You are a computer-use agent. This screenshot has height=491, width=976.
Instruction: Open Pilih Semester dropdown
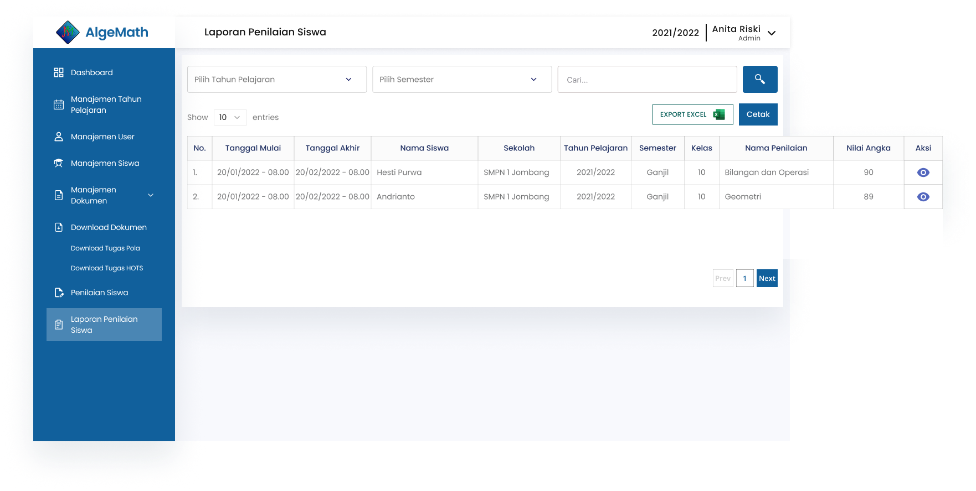tap(462, 79)
